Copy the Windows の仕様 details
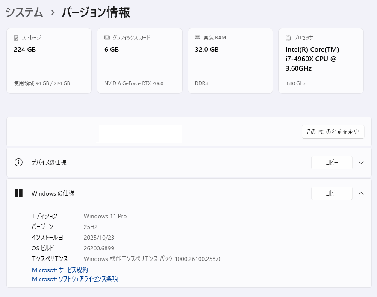 pos(332,193)
